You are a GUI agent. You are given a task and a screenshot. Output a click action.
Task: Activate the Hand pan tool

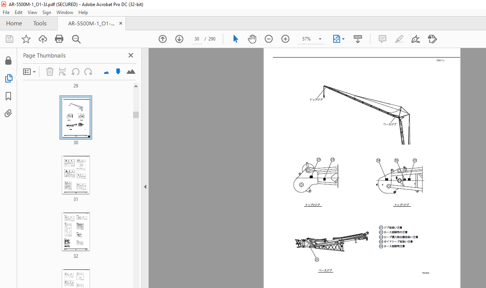pyautogui.click(x=252, y=39)
